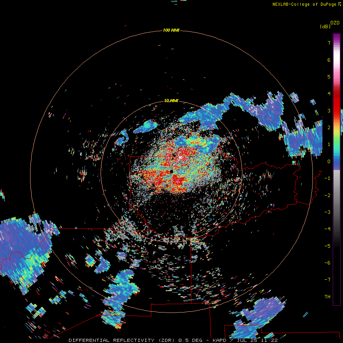Click the 1 value on color scale
The width and height of the screenshot is (343, 343).
[329, 144]
